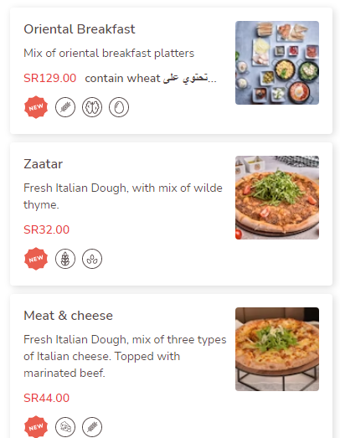
Task: Click the nut allergen icon on Oriental Breakfast
Action: pos(92,107)
